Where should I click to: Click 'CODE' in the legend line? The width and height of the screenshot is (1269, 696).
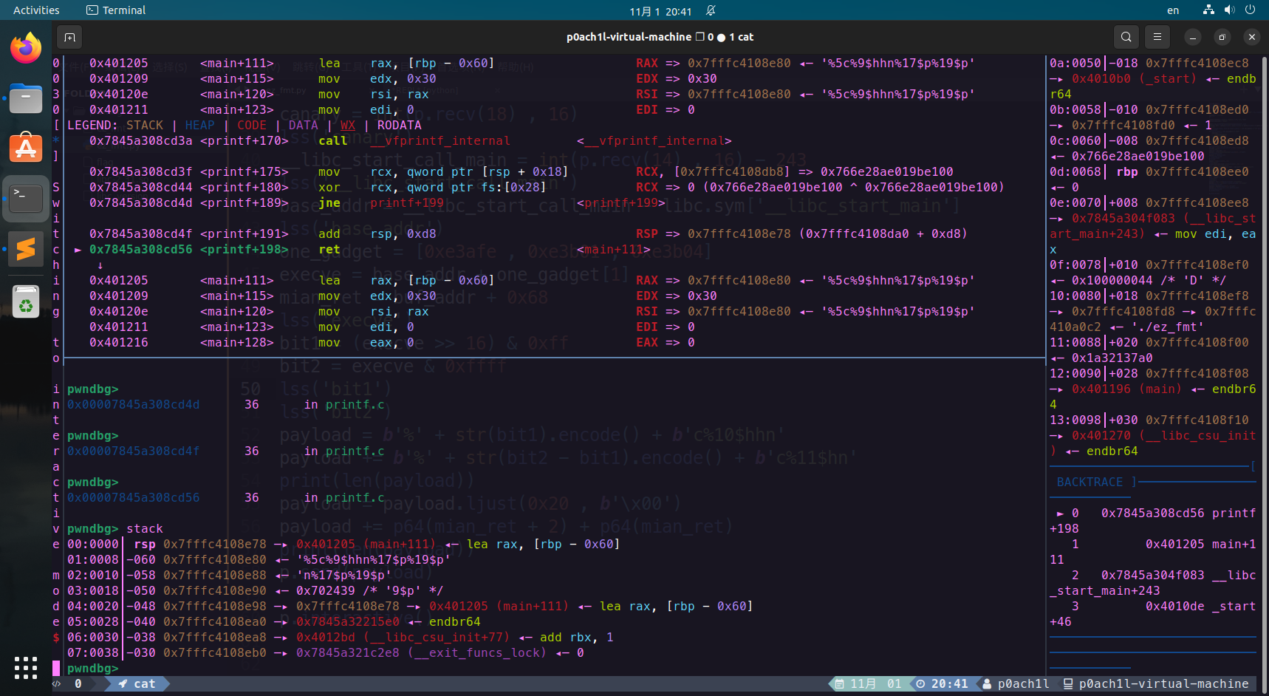point(251,126)
